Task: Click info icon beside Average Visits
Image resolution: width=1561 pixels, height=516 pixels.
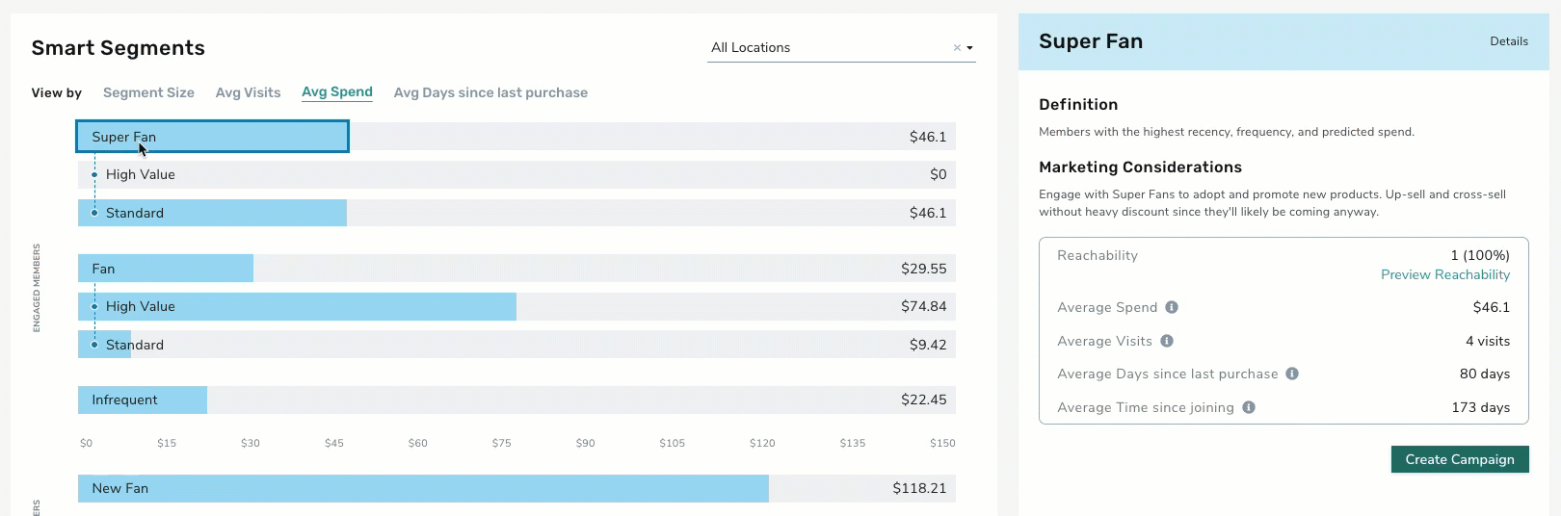Action: click(x=1167, y=341)
